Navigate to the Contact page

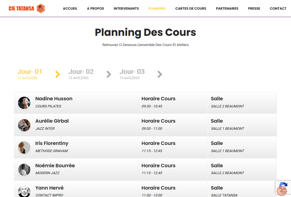[278, 9]
